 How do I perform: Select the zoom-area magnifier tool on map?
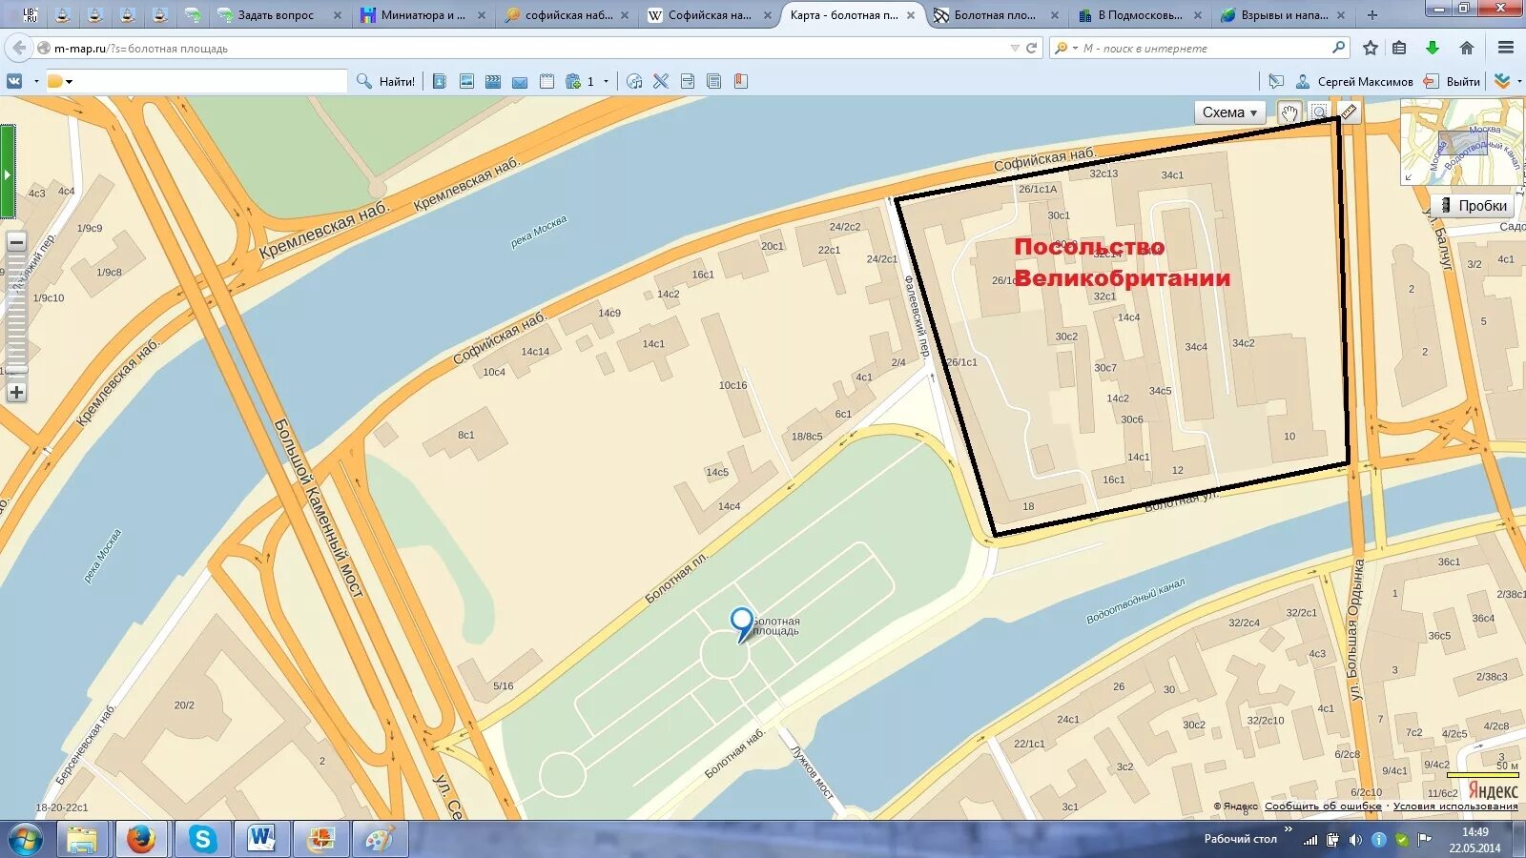tap(1319, 112)
